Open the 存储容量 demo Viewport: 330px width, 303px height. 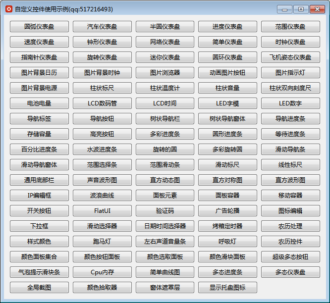point(39,134)
